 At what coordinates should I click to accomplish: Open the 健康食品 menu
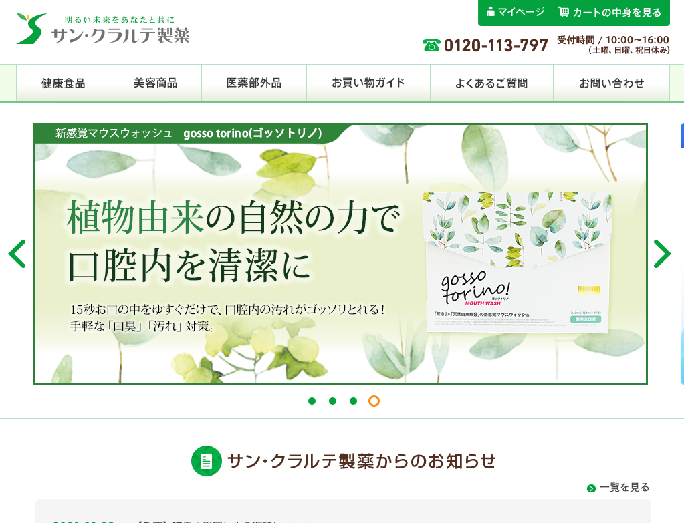pos(64,83)
